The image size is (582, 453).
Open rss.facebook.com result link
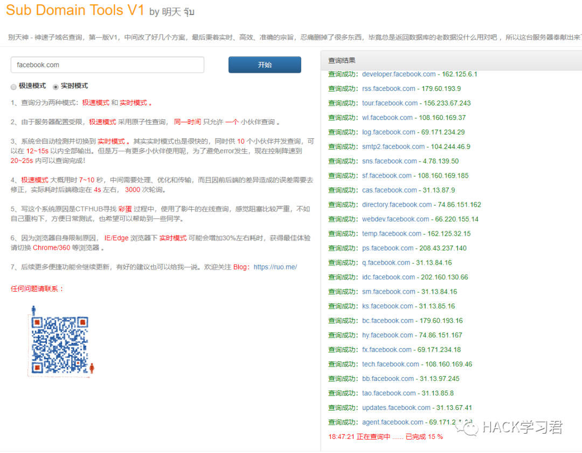point(389,89)
